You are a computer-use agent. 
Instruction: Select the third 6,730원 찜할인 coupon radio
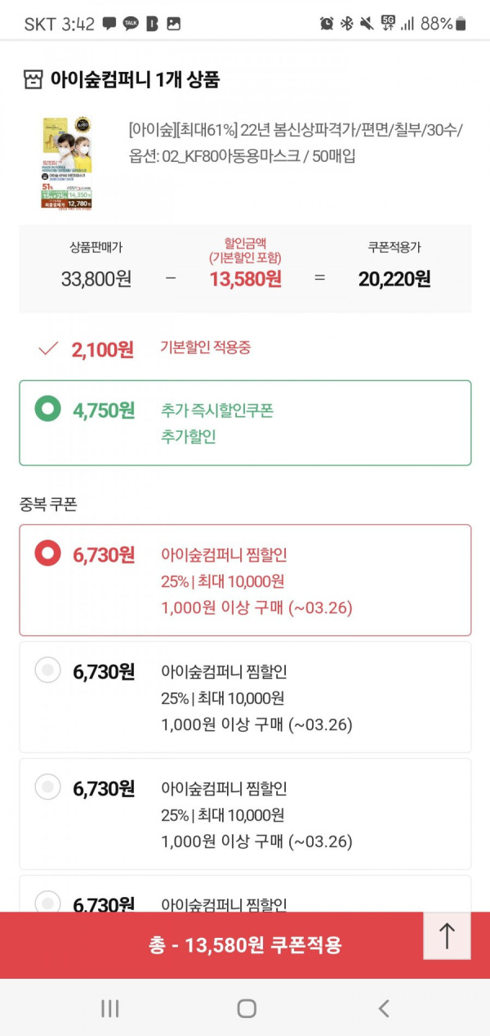tap(48, 788)
